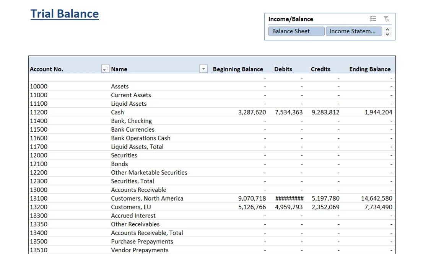The width and height of the screenshot is (436, 263).
Task: Select the Customers, EU name cell
Action: (131, 207)
